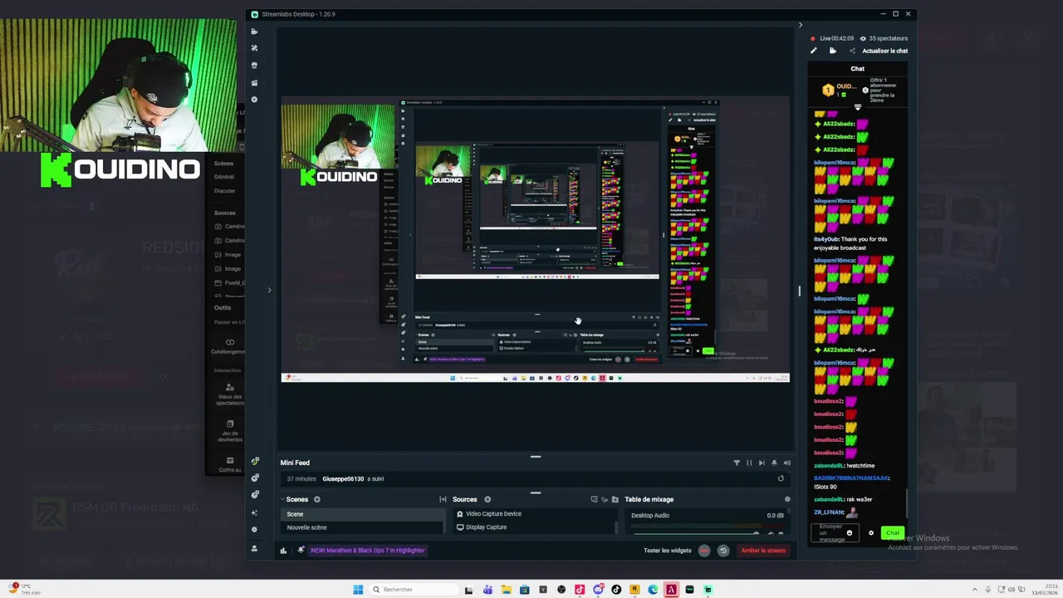The image size is (1063, 598).
Task: Edit stream info with the pencil icon
Action: coord(814,51)
